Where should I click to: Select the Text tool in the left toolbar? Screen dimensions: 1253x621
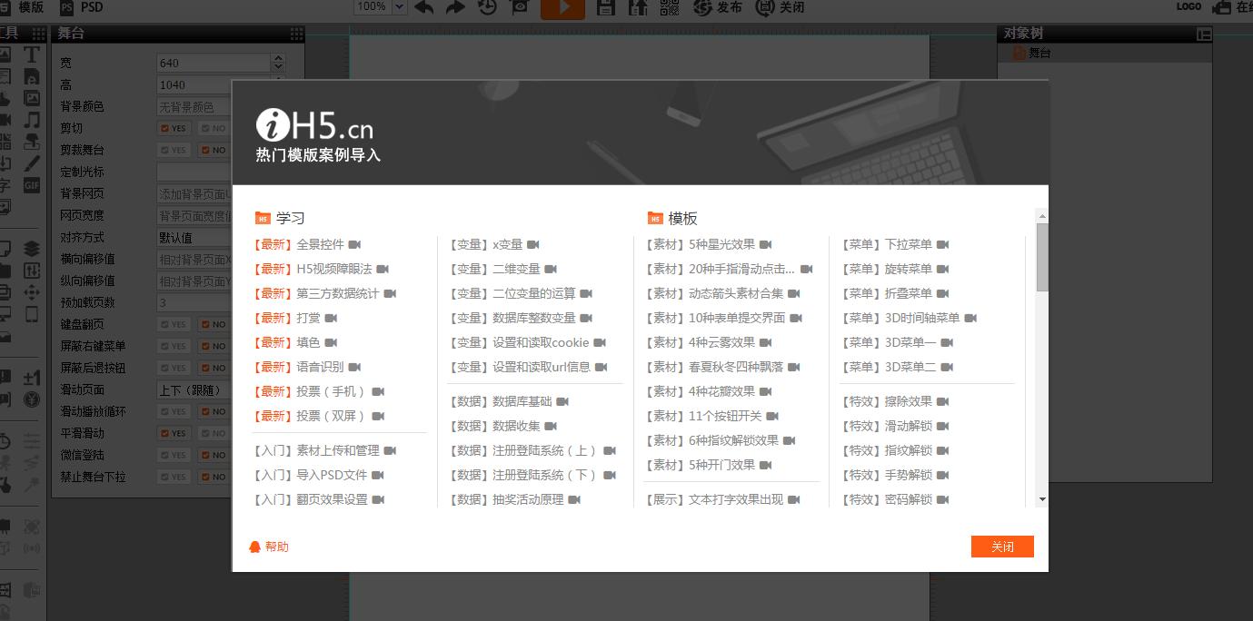click(x=32, y=53)
